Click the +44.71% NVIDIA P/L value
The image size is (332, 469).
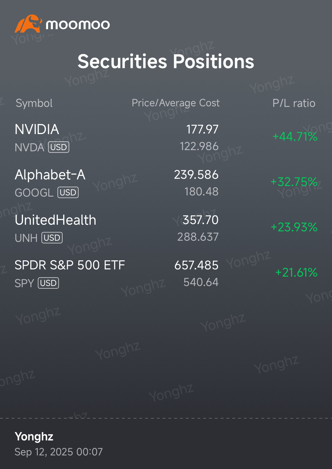[295, 137]
